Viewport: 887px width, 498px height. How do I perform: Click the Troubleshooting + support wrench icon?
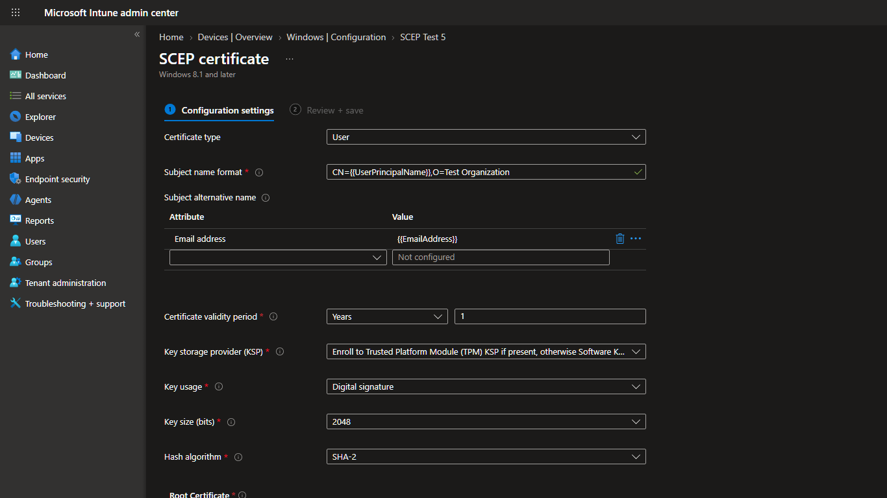(16, 303)
